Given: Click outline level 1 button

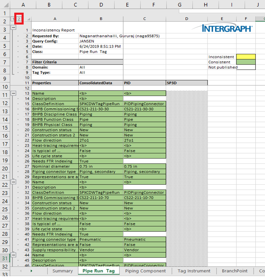Looking at the screenshot, I should (x=13, y=19).
